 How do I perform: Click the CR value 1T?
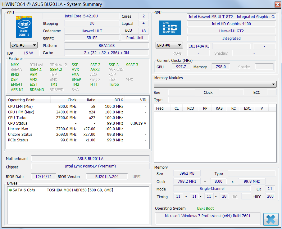(270, 189)
